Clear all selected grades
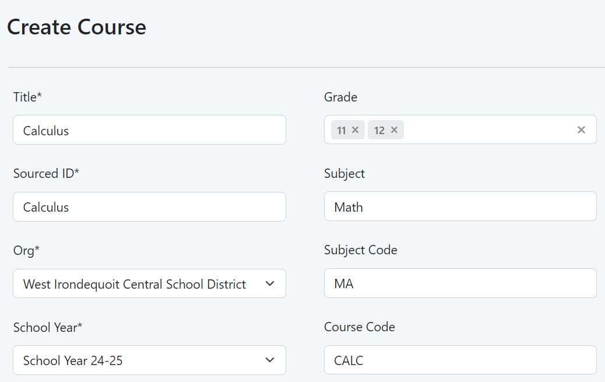The width and height of the screenshot is (605, 382). click(581, 130)
